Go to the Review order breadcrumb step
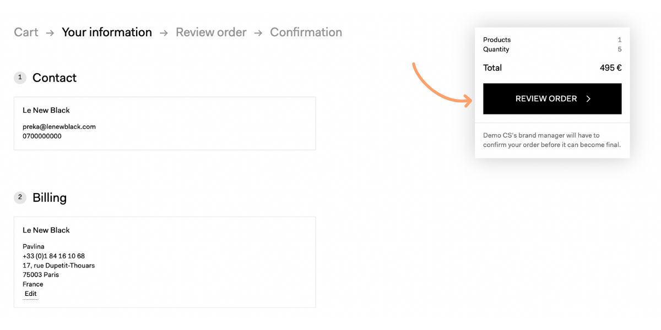 pyautogui.click(x=211, y=32)
